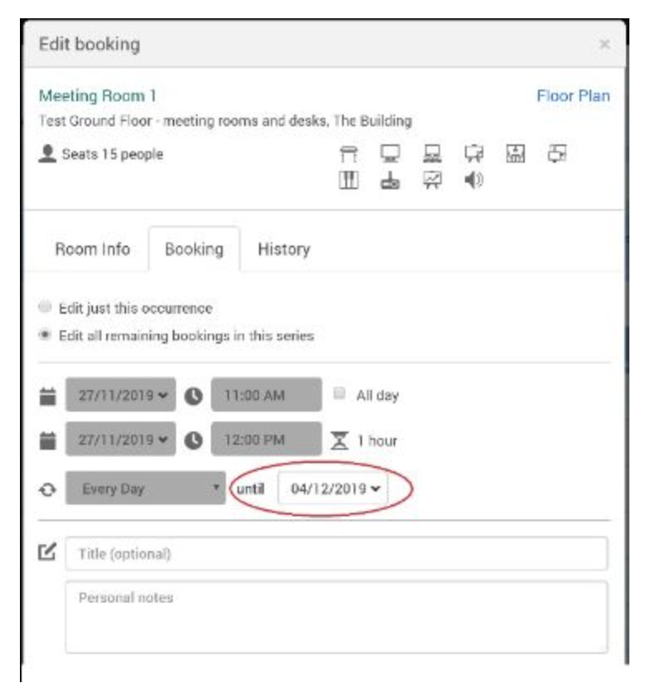
Task: Enable the All day checkbox
Action: click(340, 395)
